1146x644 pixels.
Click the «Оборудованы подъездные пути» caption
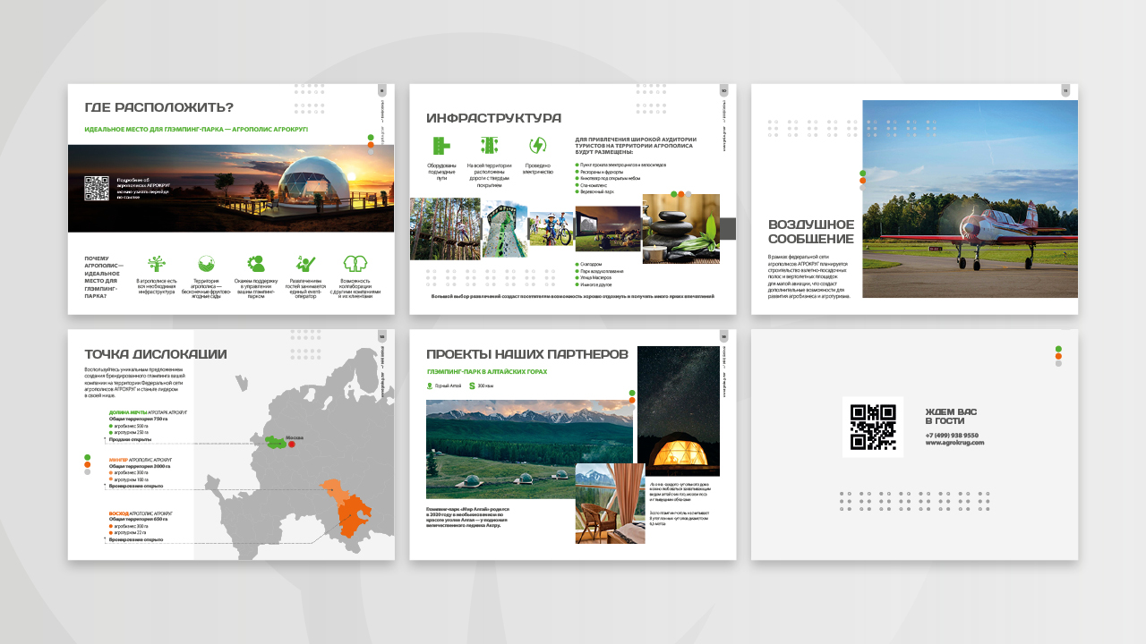pyautogui.click(x=441, y=172)
